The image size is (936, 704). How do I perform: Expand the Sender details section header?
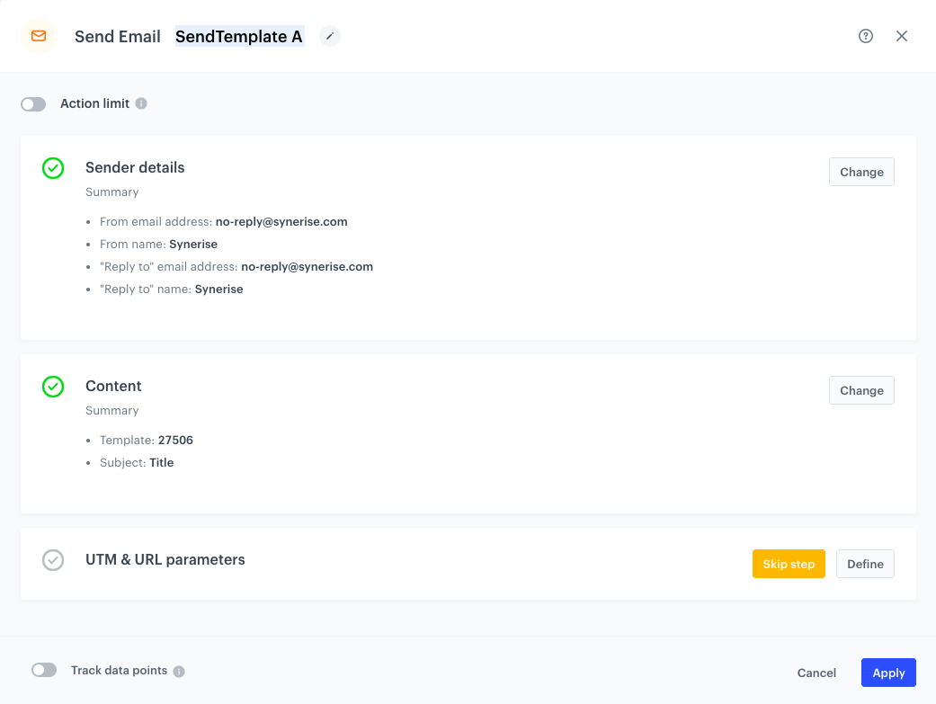click(x=135, y=168)
